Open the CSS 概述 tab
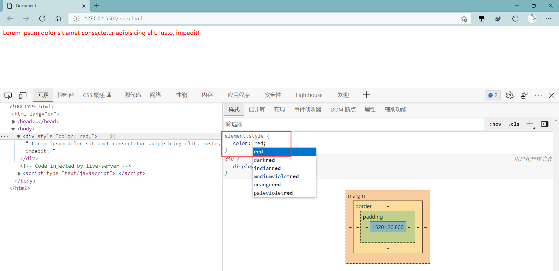The width and height of the screenshot is (559, 271). pyautogui.click(x=97, y=95)
